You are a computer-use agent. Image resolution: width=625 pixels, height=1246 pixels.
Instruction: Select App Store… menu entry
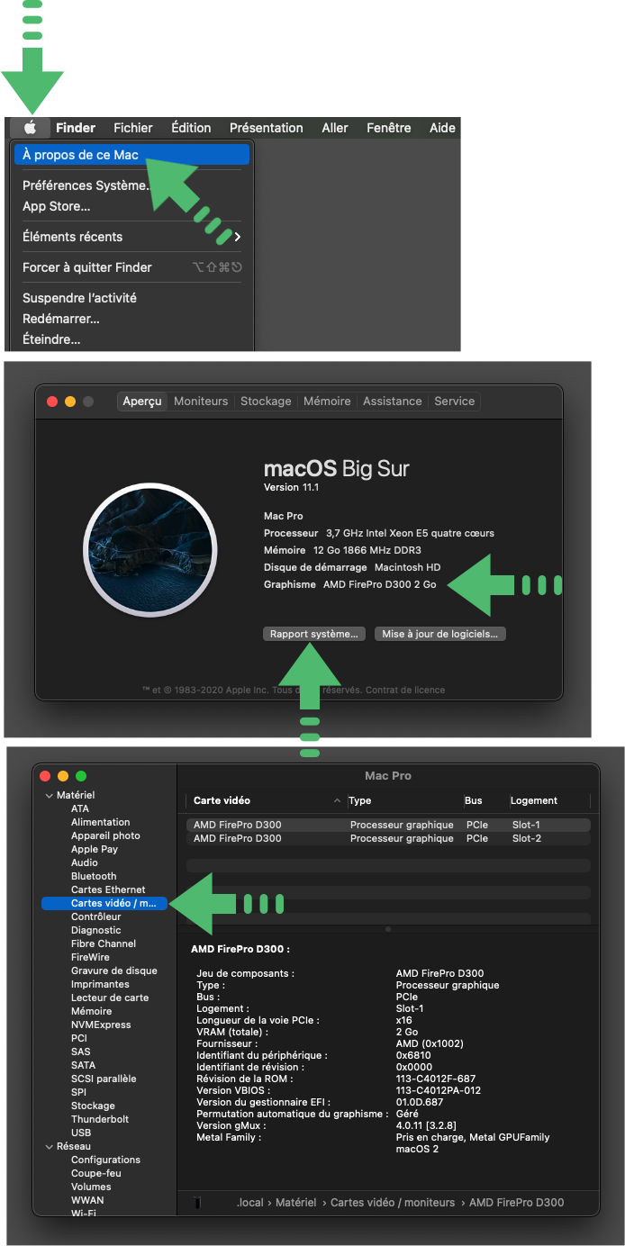(x=57, y=206)
